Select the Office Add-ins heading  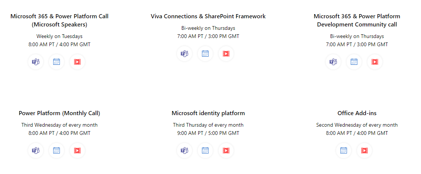pyautogui.click(x=357, y=113)
